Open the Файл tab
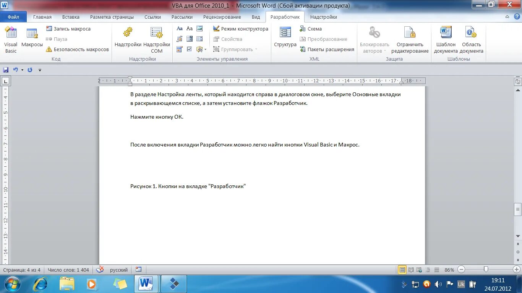Image resolution: width=522 pixels, height=293 pixels. (x=13, y=17)
